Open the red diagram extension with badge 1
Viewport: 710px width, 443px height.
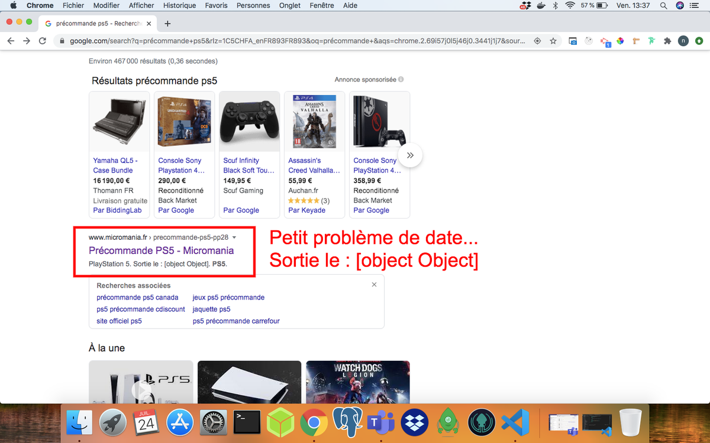605,41
